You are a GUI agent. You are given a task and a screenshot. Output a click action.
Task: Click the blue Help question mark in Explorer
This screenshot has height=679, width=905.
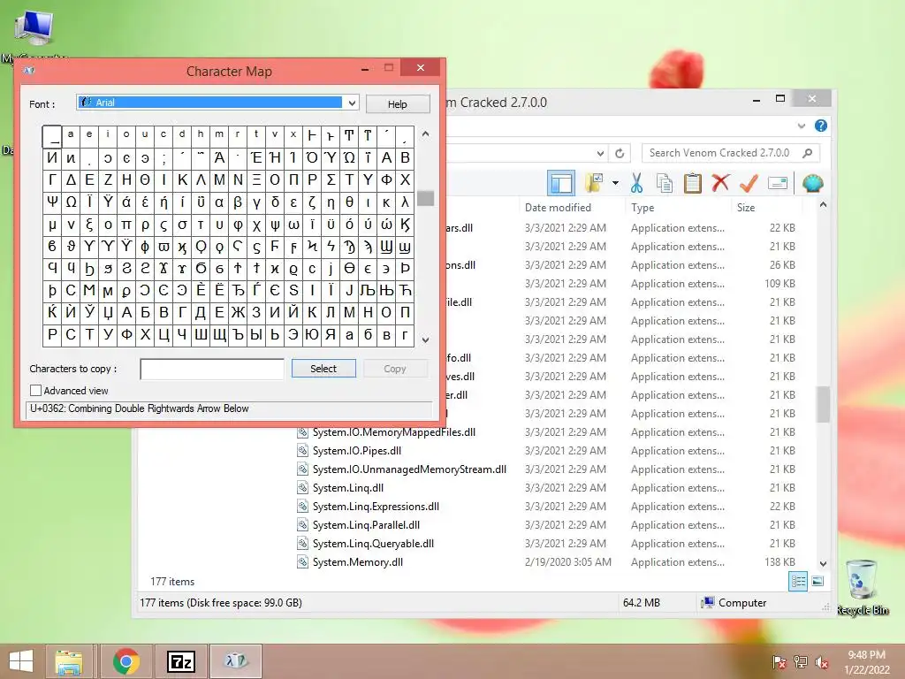(x=821, y=126)
